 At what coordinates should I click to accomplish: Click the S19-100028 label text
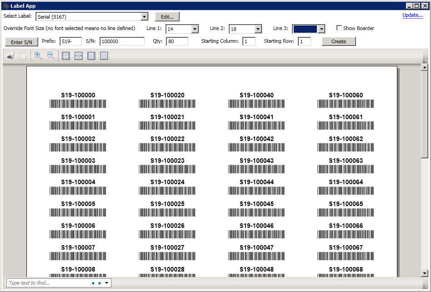pyautogui.click(x=167, y=269)
